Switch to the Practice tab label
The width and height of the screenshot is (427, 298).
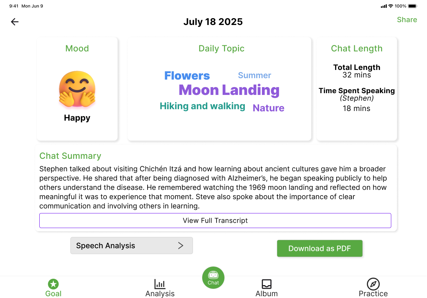click(373, 294)
